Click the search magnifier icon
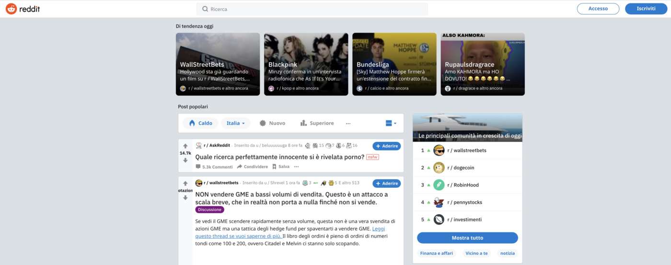 point(205,9)
